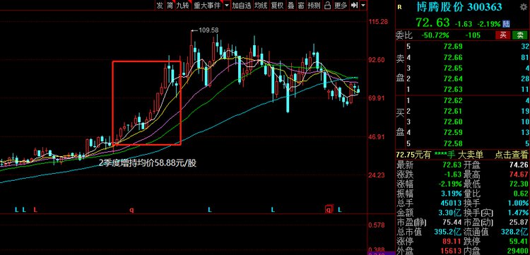530x255 pixels.
Task: Click the arrow-to-bar collapse panel icon
Action: coord(354,5)
